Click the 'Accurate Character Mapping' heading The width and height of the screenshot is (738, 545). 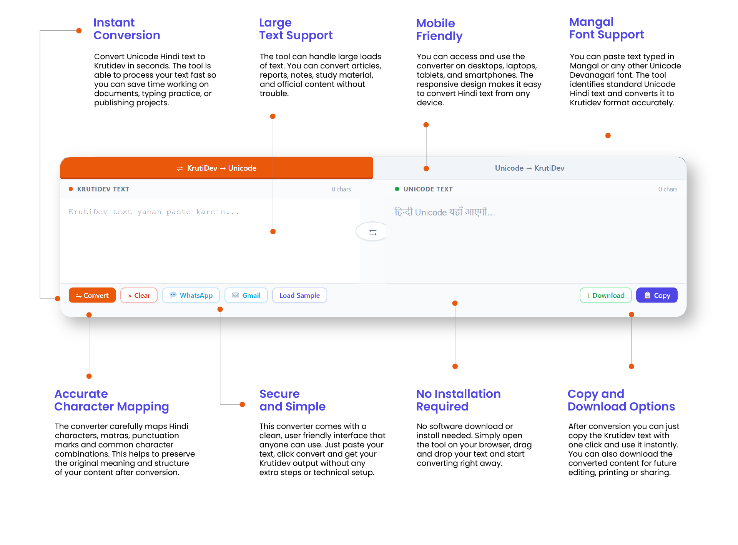pos(111,400)
